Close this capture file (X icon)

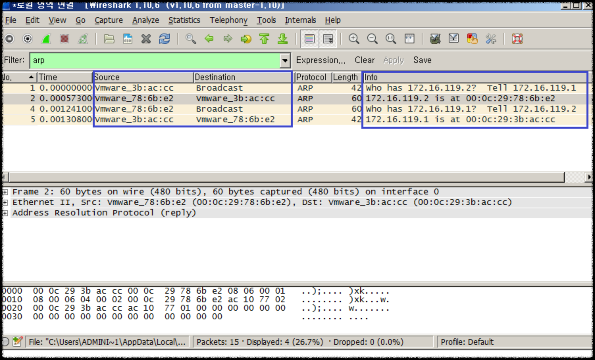pos(146,39)
